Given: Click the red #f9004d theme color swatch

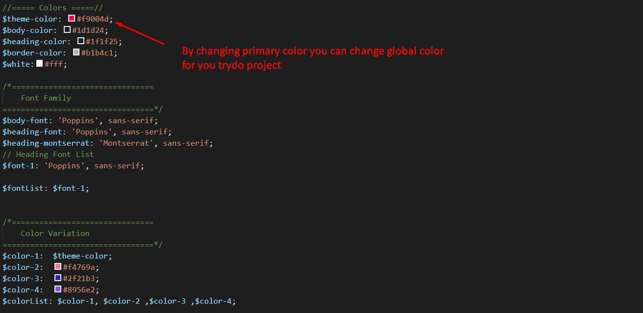Looking at the screenshot, I should (x=72, y=19).
